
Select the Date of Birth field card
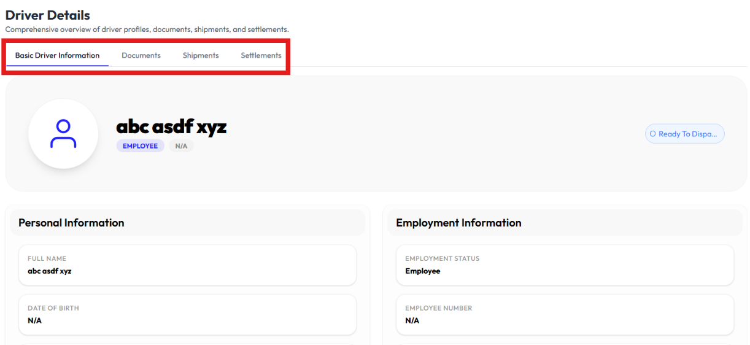tap(187, 315)
